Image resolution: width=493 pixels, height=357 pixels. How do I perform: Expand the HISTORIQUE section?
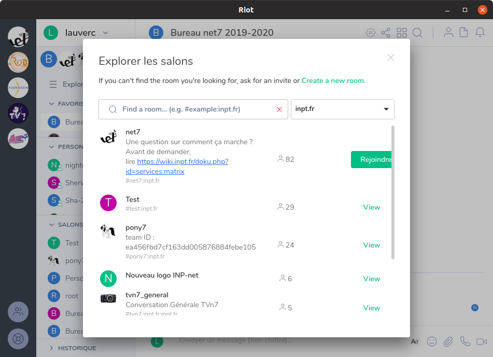click(x=72, y=348)
